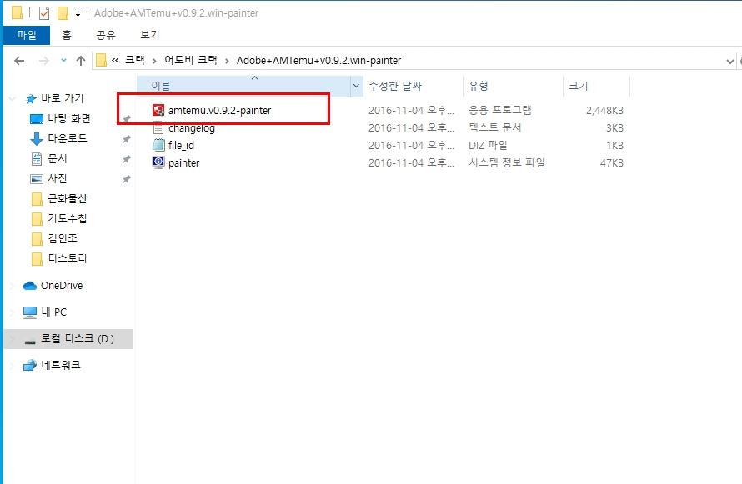Open the 이름 column filter dropdown
Screen dimensions: 742x484
356,86
